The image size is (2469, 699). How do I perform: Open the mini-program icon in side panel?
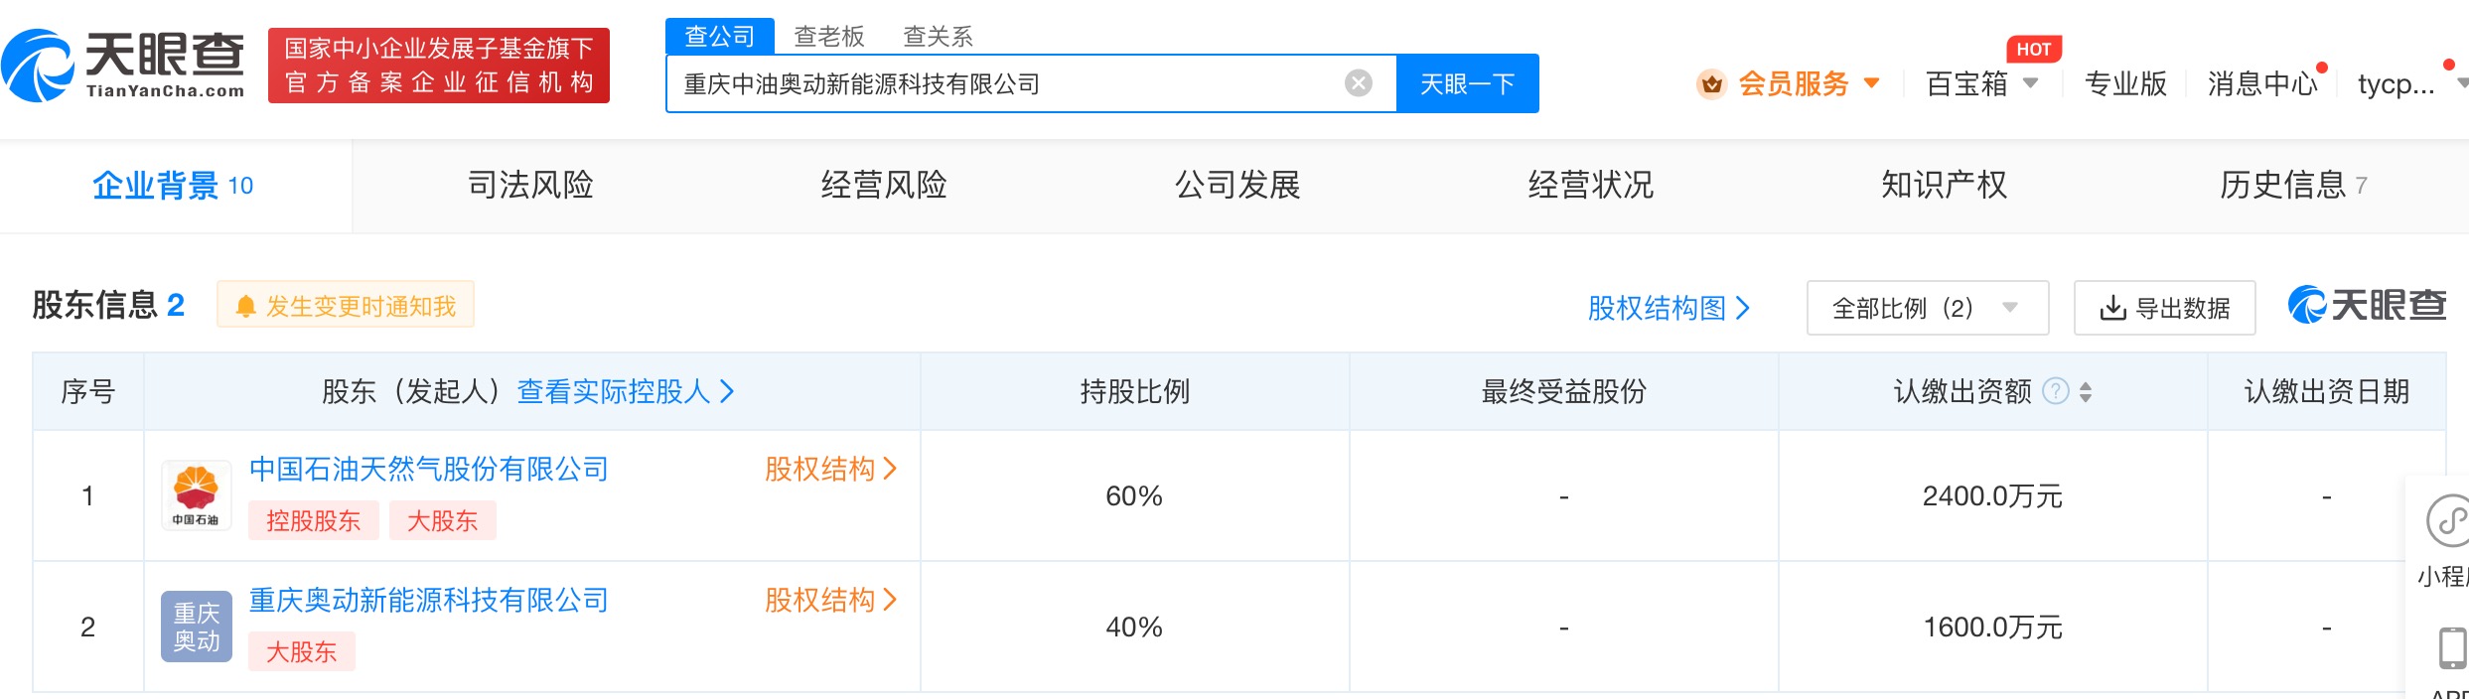(2446, 520)
